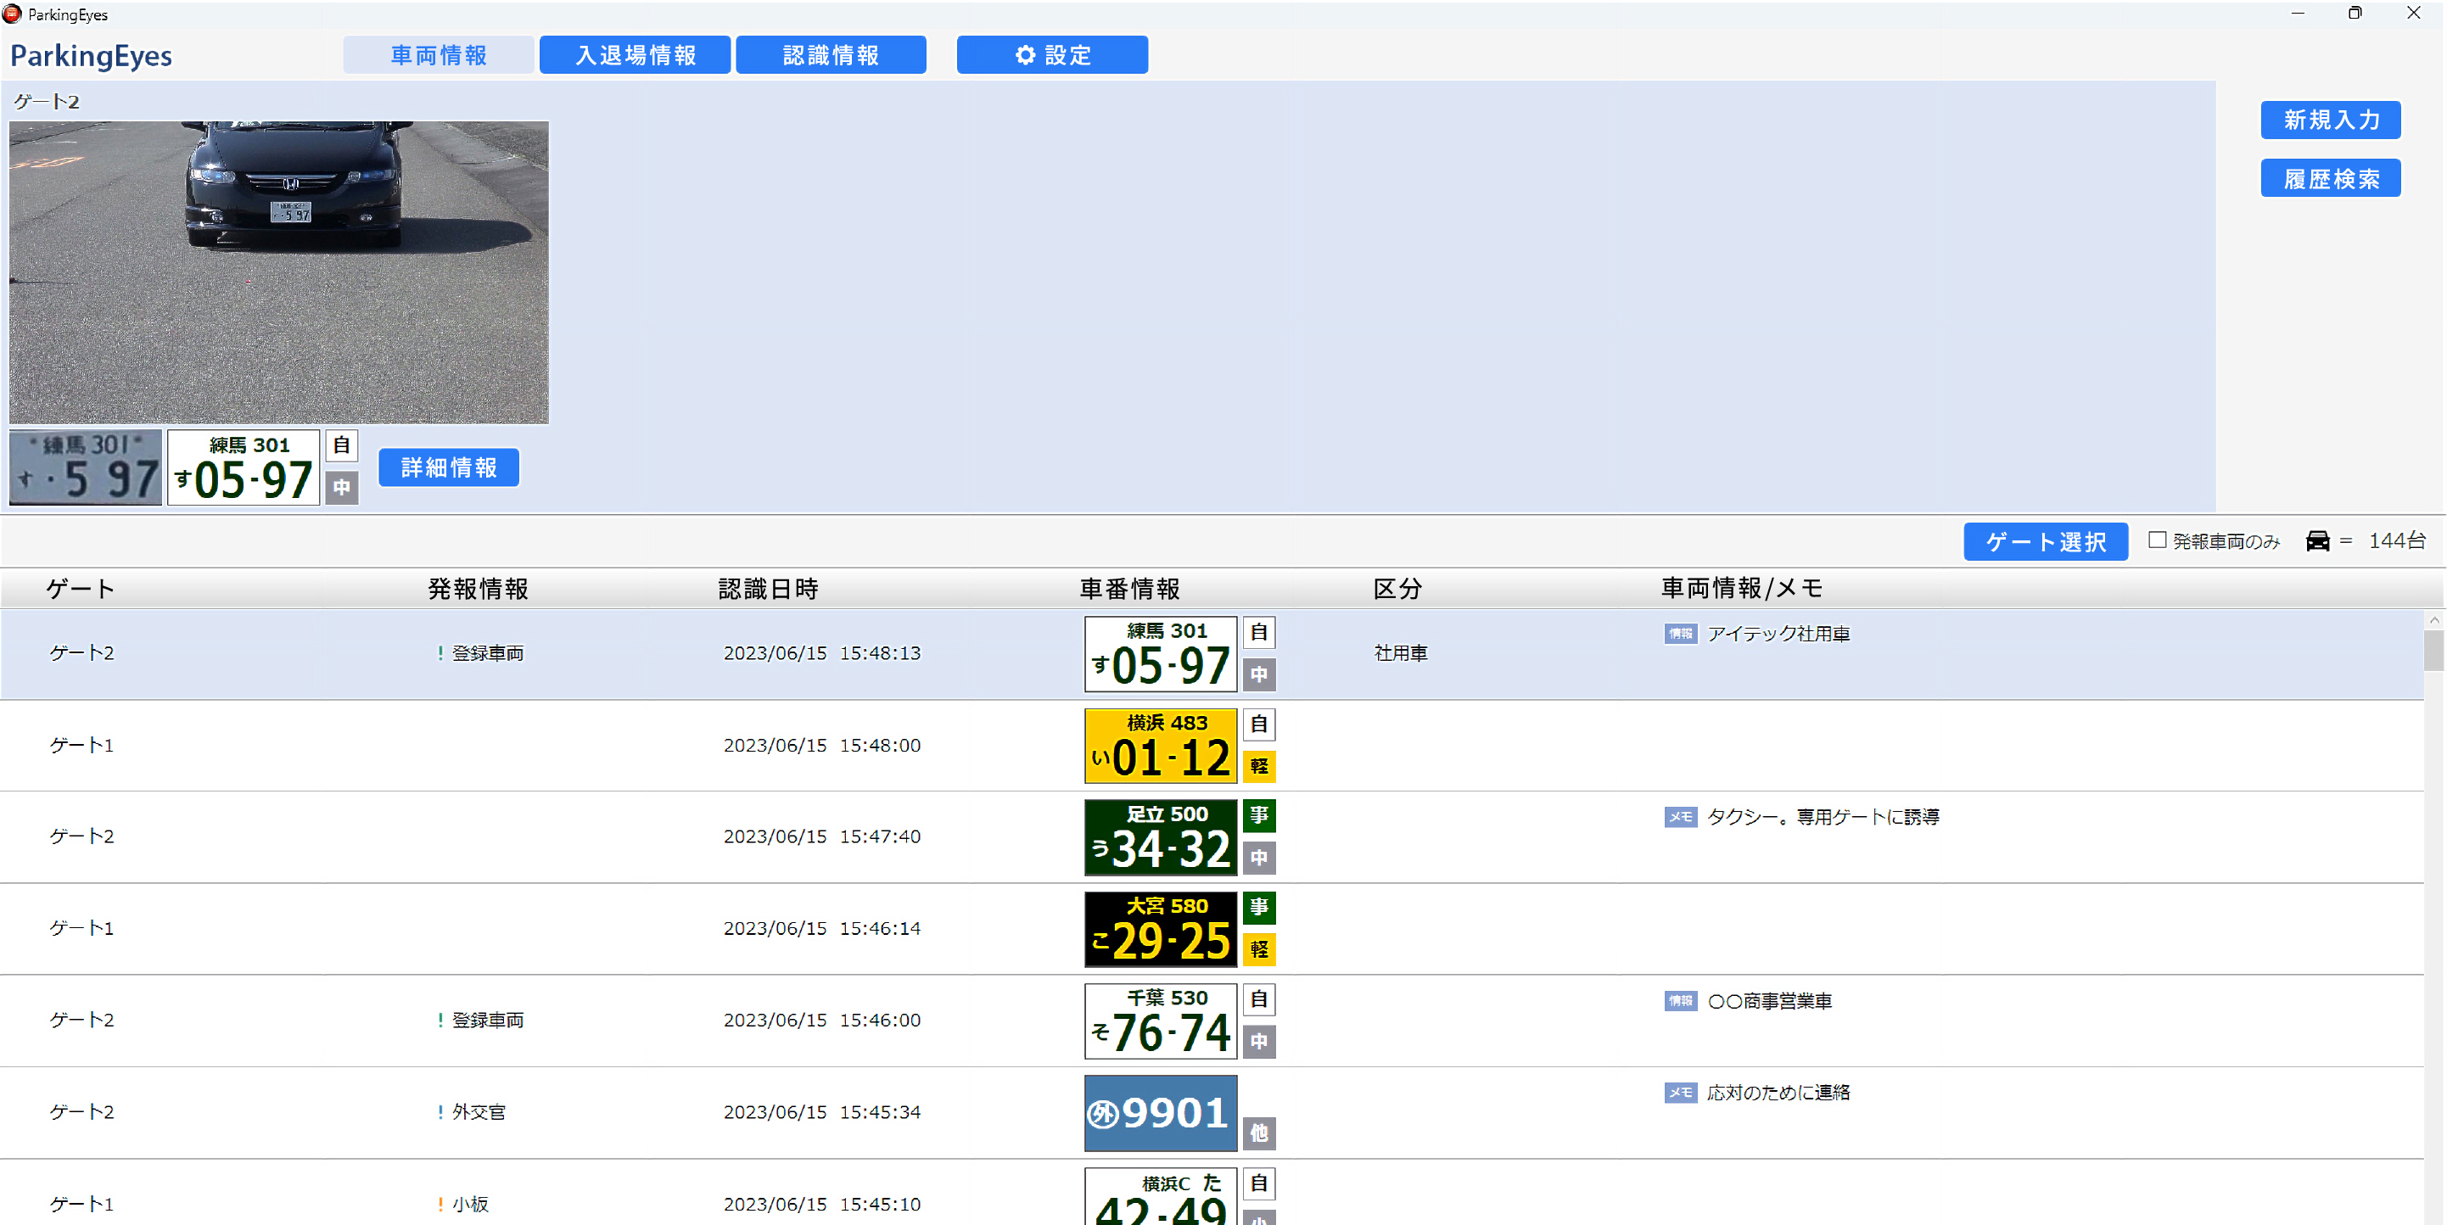Click the 登録車両 alert on the 15:48:13 row
This screenshot has width=2447, height=1225.
pos(480,653)
